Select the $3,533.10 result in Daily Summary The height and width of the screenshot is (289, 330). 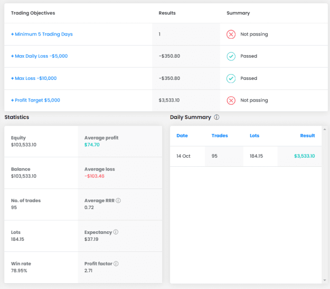click(304, 156)
